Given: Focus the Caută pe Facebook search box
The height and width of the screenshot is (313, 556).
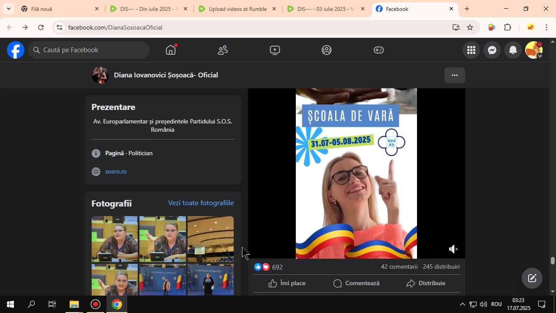Looking at the screenshot, I should [89, 50].
